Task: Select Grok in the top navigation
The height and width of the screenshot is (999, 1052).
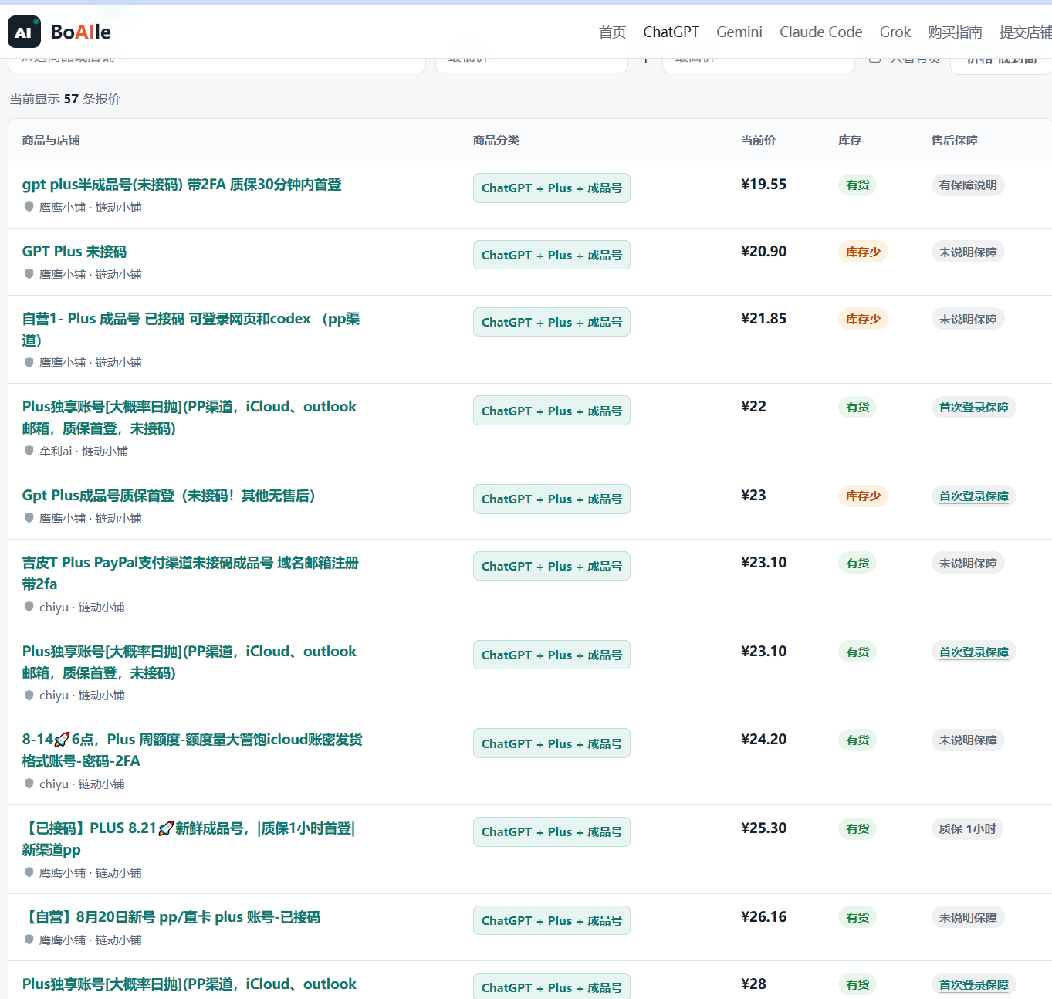Action: [x=895, y=32]
